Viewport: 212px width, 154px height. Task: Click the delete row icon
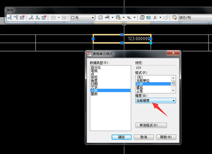coord(22,17)
